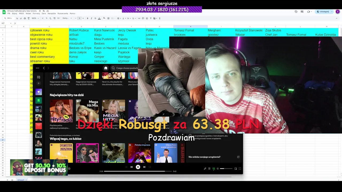
Task: Open Spotify three-dot menu
Action: tap(37, 68)
